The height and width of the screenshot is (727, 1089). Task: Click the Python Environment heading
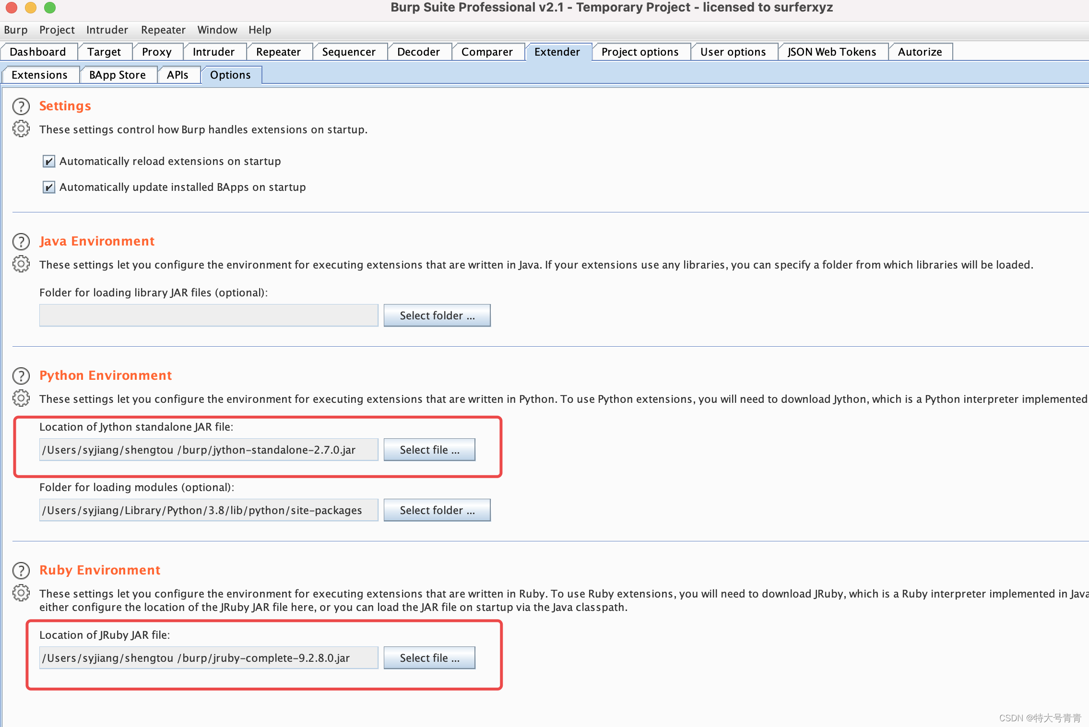click(x=106, y=375)
